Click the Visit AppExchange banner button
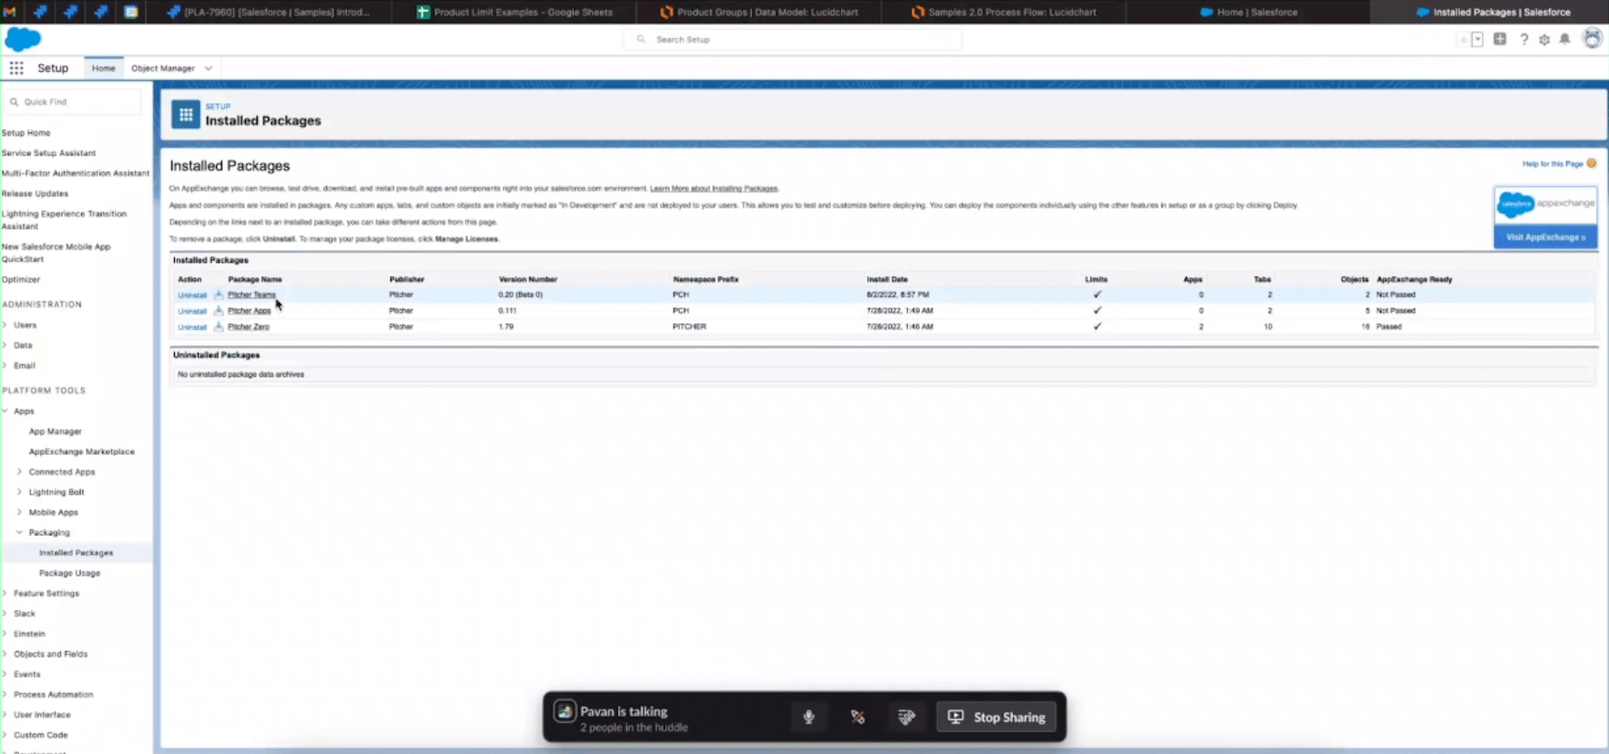The image size is (1609, 754). coord(1545,238)
